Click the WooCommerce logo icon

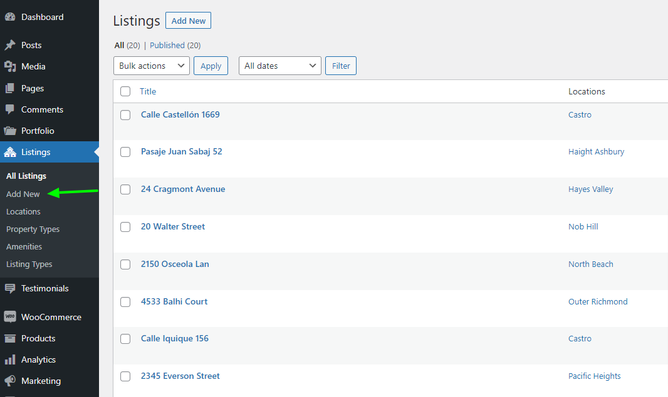10,317
